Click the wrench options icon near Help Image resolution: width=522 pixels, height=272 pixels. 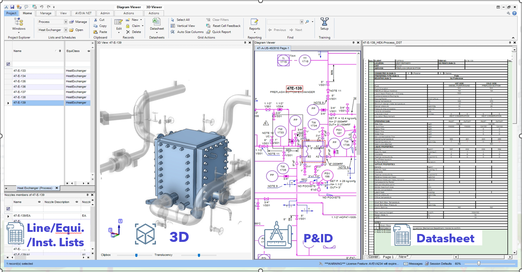pos(508,14)
